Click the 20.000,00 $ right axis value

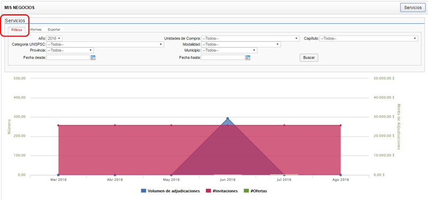pos(384,136)
